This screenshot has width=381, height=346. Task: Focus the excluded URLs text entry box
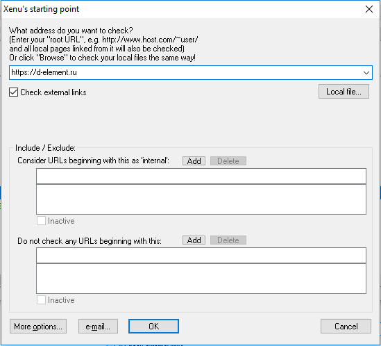point(201,256)
